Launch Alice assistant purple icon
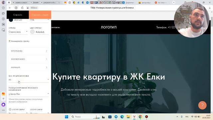The width and height of the screenshot is (213, 120). 3,104
